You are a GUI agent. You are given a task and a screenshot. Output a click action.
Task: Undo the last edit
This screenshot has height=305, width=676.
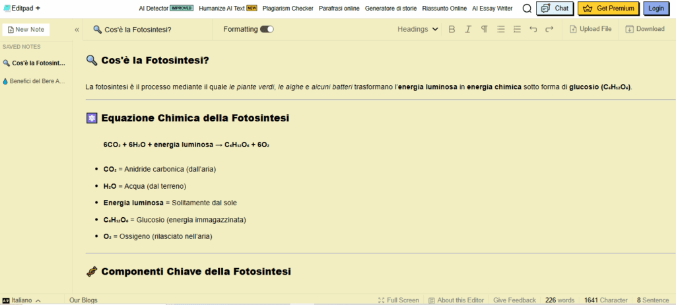pyautogui.click(x=533, y=29)
